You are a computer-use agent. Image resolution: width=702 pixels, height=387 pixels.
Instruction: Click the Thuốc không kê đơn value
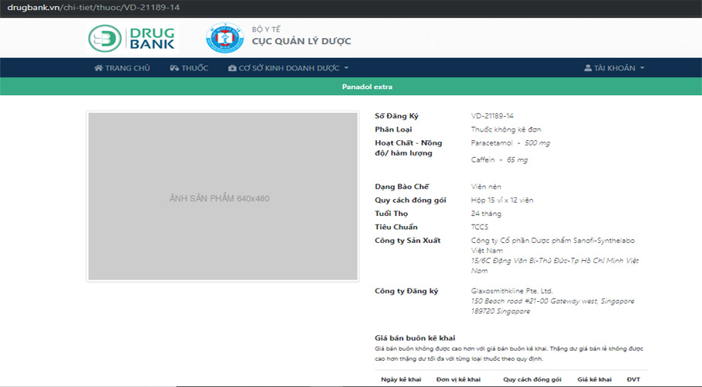coord(506,129)
